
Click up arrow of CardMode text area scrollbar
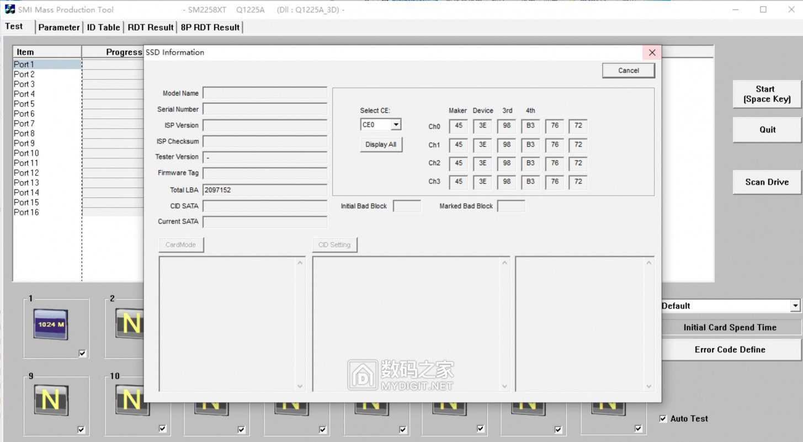[x=300, y=262]
